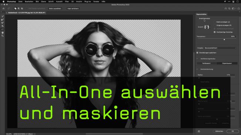Viewport: 241px width, 135px height.
Task: Click the zoom percentage in status bar
Action: 9,134
